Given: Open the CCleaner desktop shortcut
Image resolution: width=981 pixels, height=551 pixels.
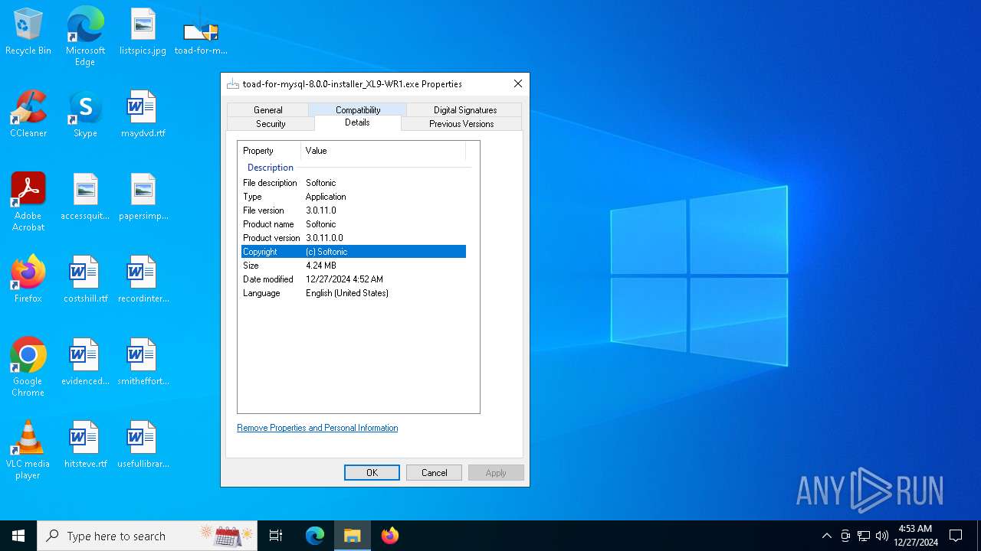Looking at the screenshot, I should coord(28,114).
